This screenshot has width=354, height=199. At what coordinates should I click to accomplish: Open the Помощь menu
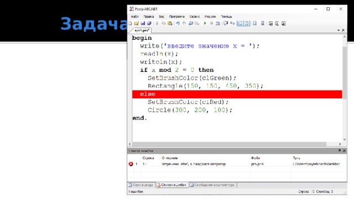pyautogui.click(x=226, y=17)
